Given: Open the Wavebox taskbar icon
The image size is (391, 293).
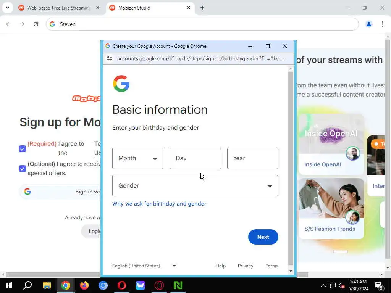Looking at the screenshot, I should click(141, 285).
